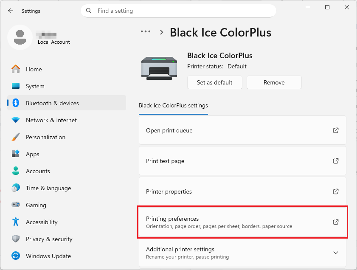Go to Network & internet section
This screenshot has height=270, width=357.
coord(51,120)
